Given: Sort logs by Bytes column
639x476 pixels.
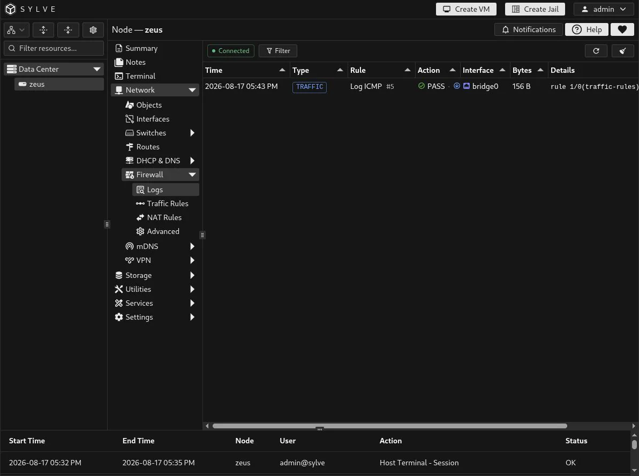Looking at the screenshot, I should click(529, 70).
